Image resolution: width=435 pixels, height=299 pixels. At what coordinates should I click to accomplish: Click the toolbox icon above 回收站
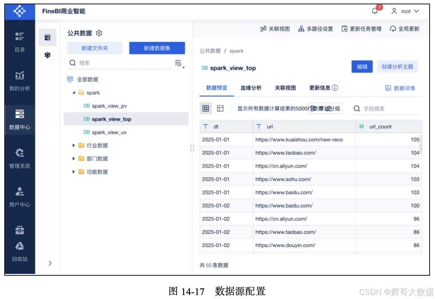20,230
